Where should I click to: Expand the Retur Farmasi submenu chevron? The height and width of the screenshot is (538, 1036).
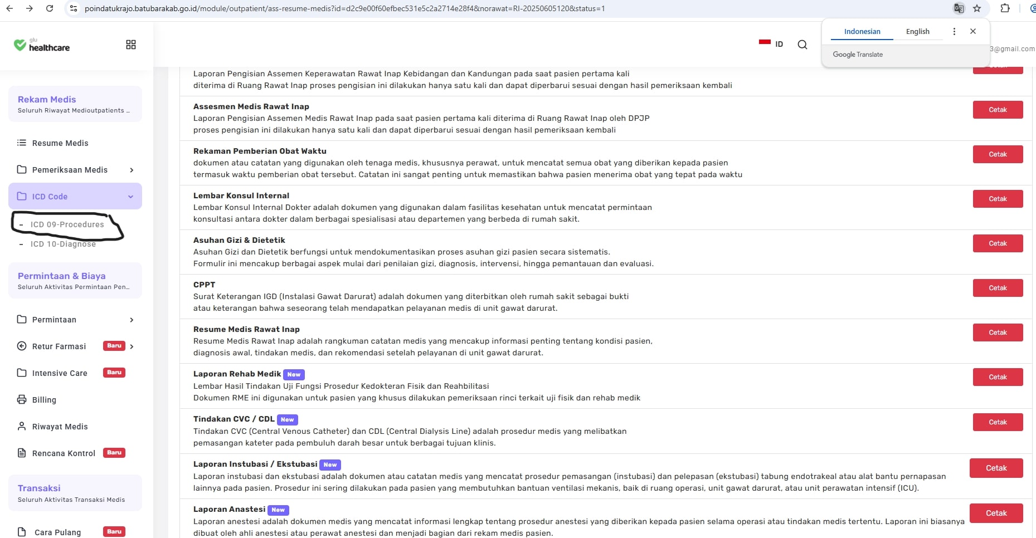132,346
